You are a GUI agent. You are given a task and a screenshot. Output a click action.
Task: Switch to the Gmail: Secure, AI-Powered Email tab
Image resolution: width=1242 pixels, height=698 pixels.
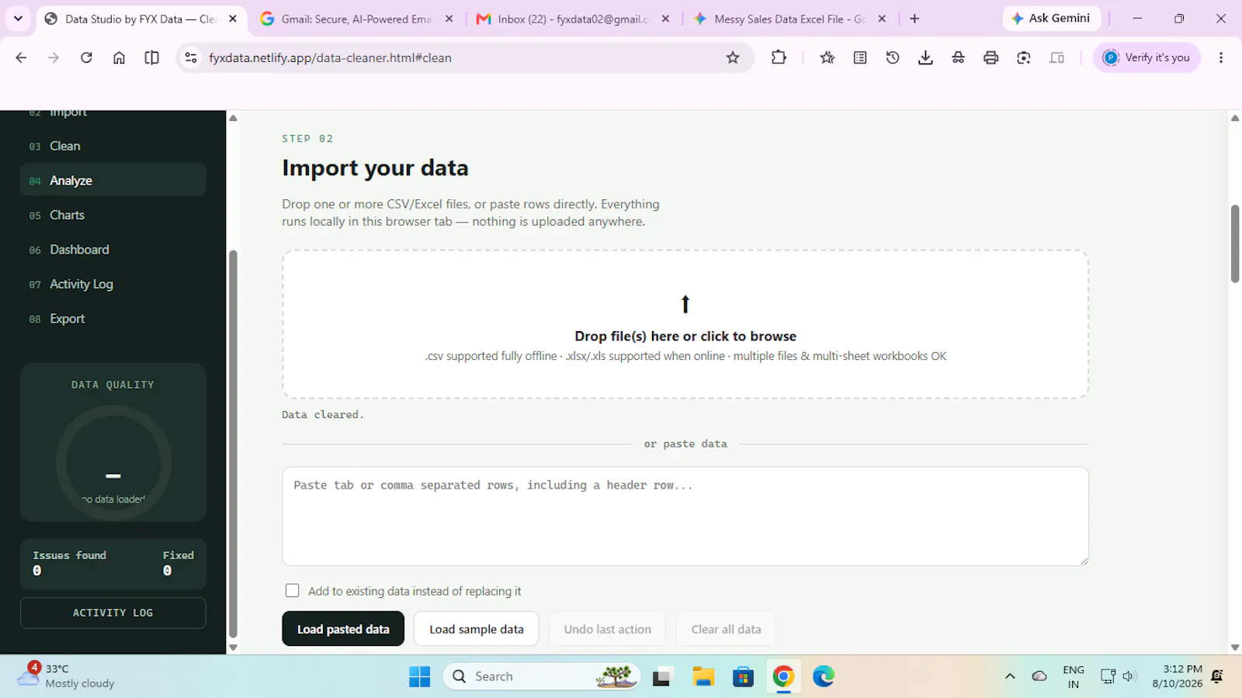coord(357,19)
